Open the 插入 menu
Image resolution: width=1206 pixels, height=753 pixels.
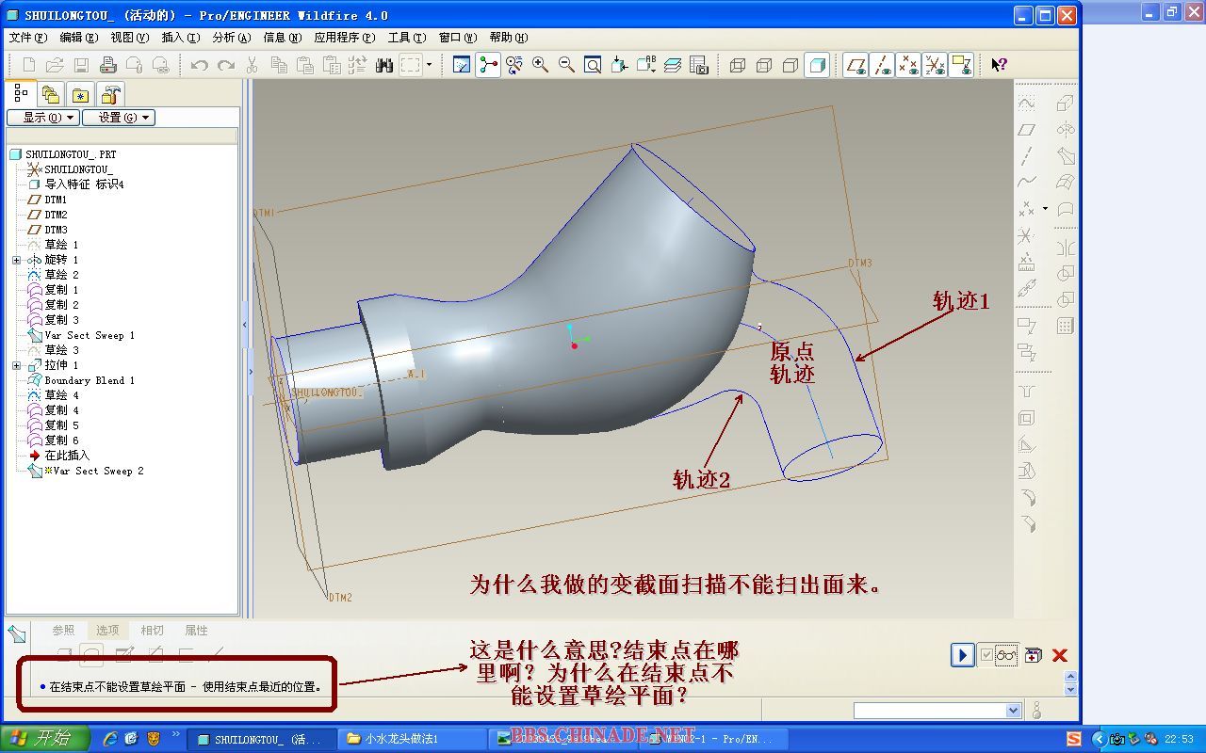180,38
